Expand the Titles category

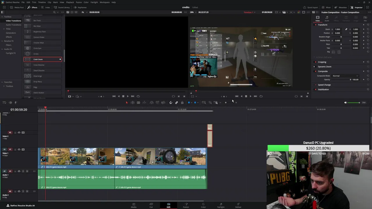(4, 29)
